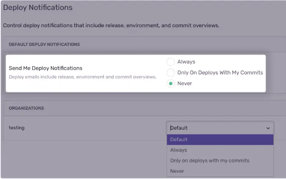Click the ORGANIZATIONS section header
This screenshot has height=179, width=286.
[26, 108]
